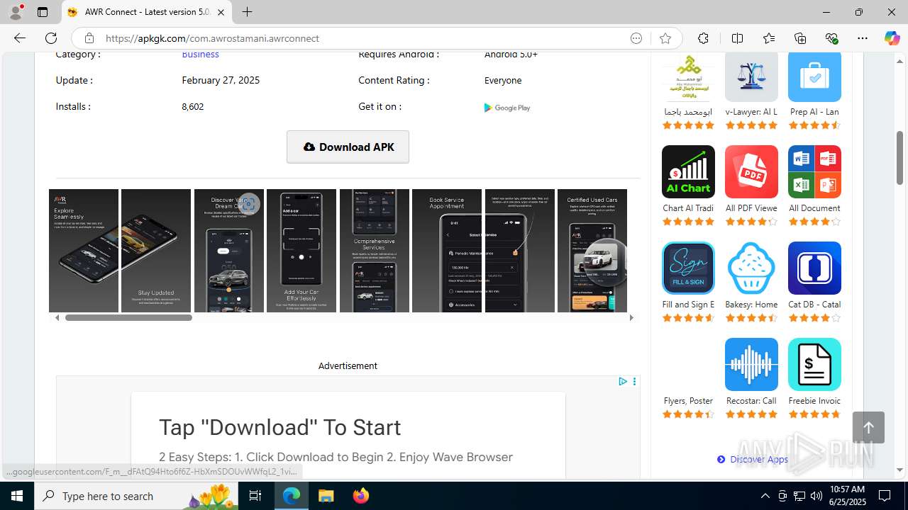Screen dimensions: 908x510
Task: Click the screenshot gallery right scroll arrow
Action: 631,317
